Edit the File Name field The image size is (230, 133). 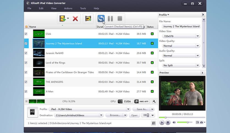pyautogui.click(x=181, y=26)
